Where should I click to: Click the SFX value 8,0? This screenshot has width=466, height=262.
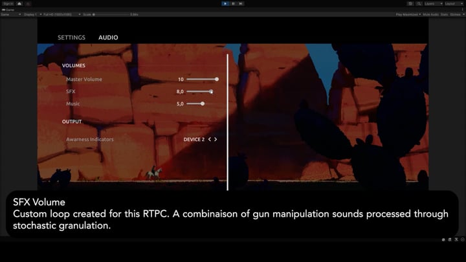pyautogui.click(x=180, y=91)
